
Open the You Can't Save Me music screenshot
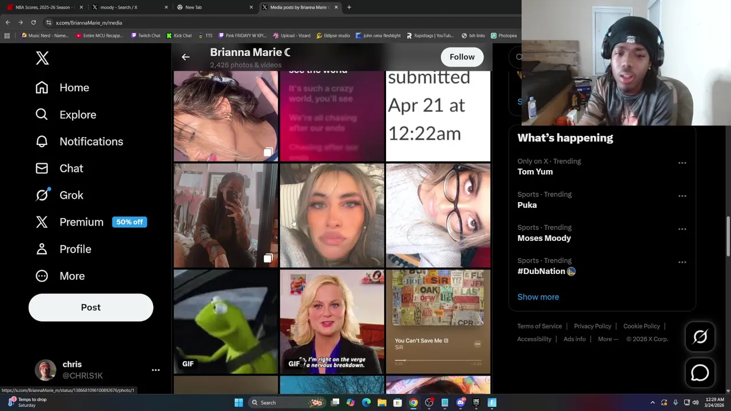(438, 321)
